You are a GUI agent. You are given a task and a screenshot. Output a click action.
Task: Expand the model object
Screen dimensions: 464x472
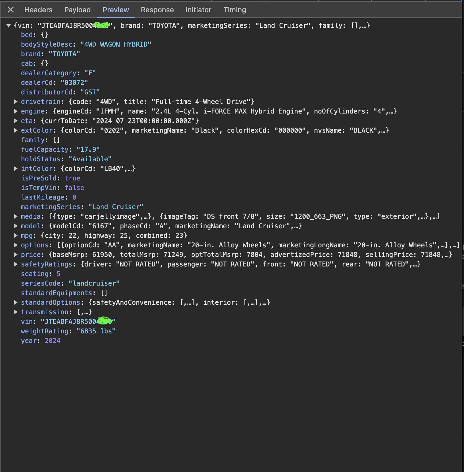tap(16, 226)
